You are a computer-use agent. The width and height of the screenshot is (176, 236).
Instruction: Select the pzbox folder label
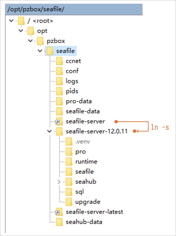[x=56, y=41]
